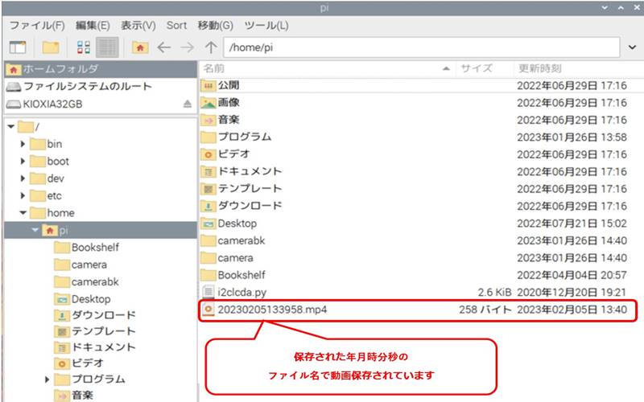Select KIOXIA32GB drive in places
The image size is (644, 402).
coord(93,104)
